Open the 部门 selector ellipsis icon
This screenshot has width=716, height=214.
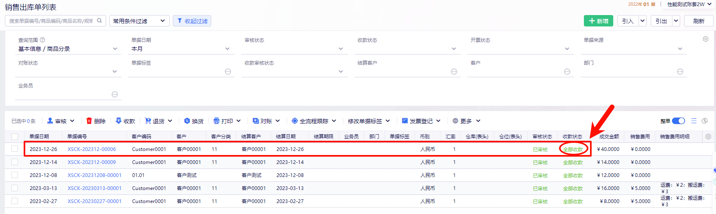tap(680, 72)
